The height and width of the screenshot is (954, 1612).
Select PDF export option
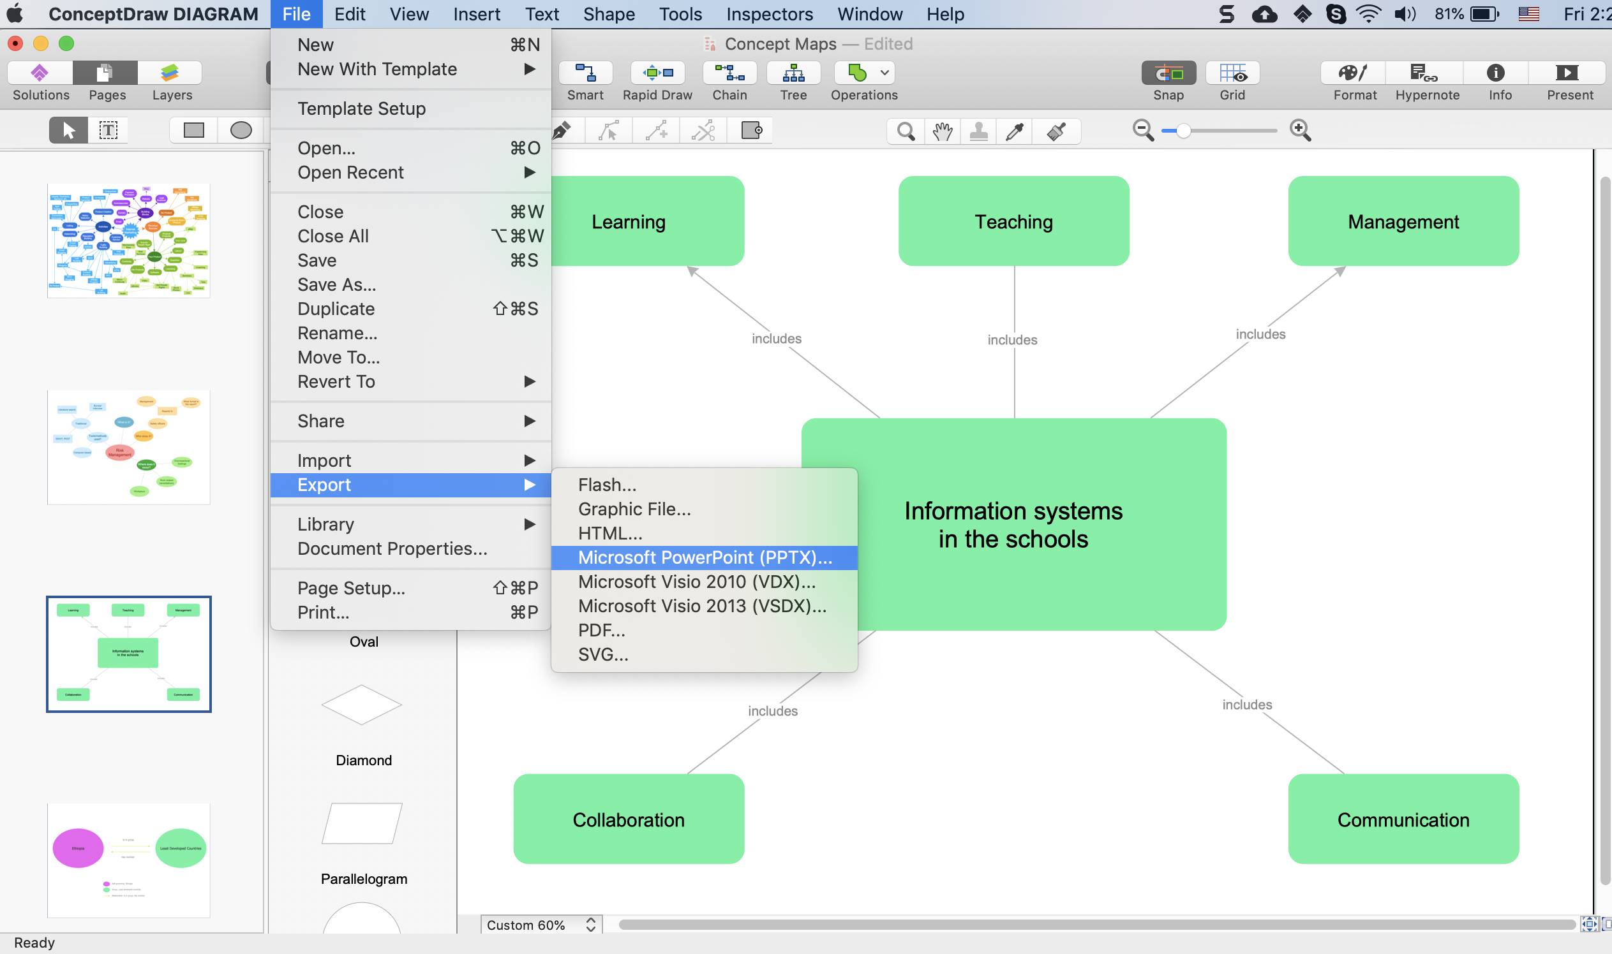[601, 630]
